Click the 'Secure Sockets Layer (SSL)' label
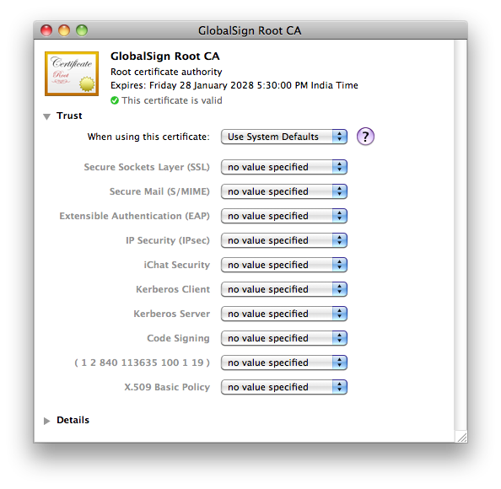 click(147, 167)
